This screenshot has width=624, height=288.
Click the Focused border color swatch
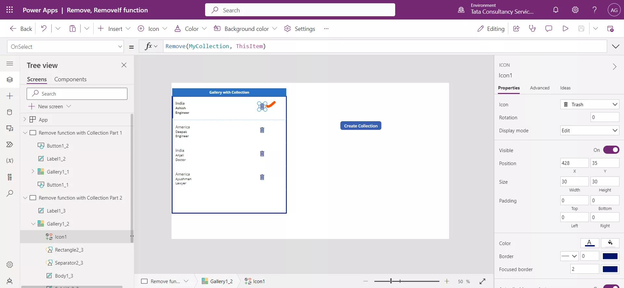coord(610,269)
